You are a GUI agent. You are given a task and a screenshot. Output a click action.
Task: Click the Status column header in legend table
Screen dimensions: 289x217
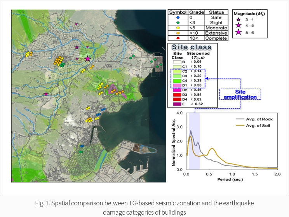216,12
